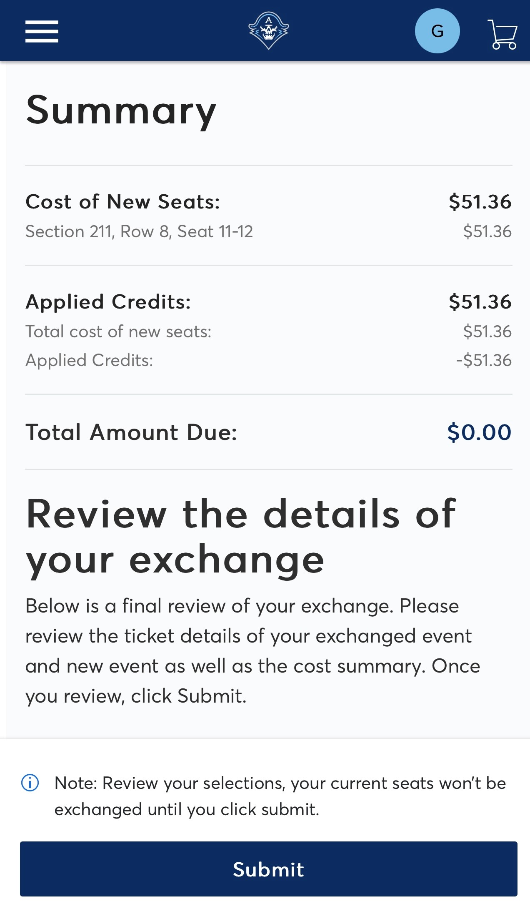Select the "Total Amount Due:" label
Image resolution: width=530 pixels, height=919 pixels.
coord(131,432)
